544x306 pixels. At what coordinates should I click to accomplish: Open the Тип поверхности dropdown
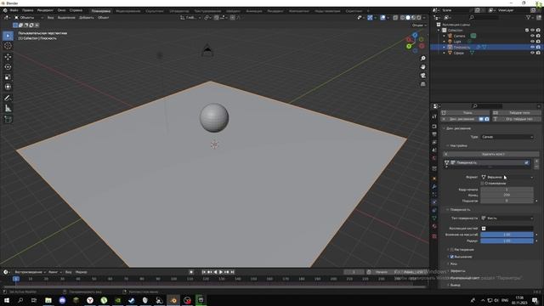[x=507, y=218]
